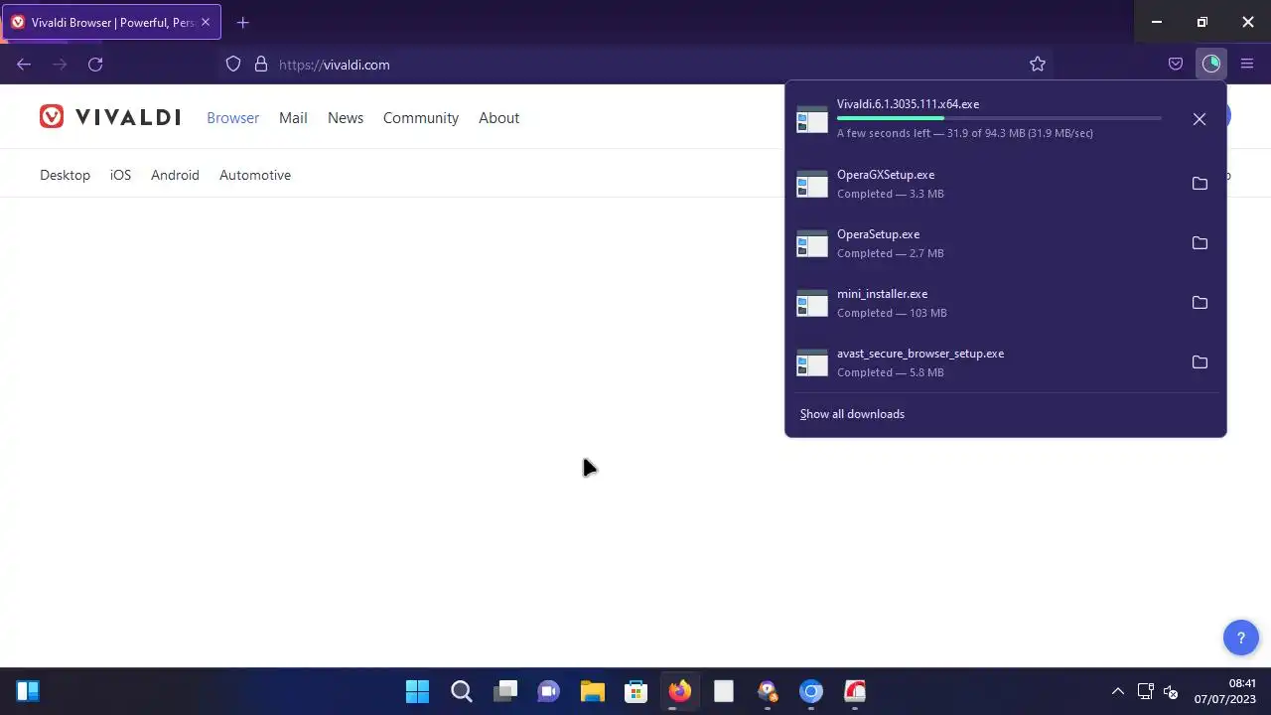Screen dimensions: 1271x715
Task: Open a new tab with the plus button
Action: point(243,22)
